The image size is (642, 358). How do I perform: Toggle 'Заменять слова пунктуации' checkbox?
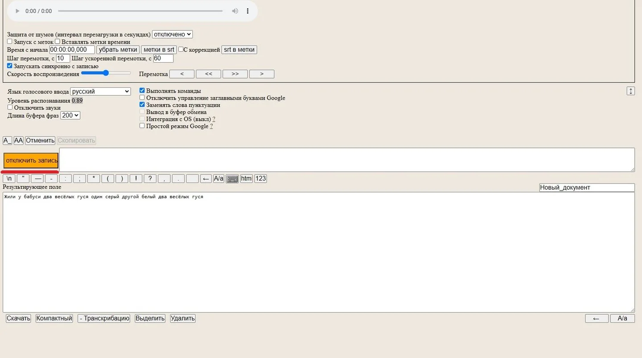tap(142, 105)
